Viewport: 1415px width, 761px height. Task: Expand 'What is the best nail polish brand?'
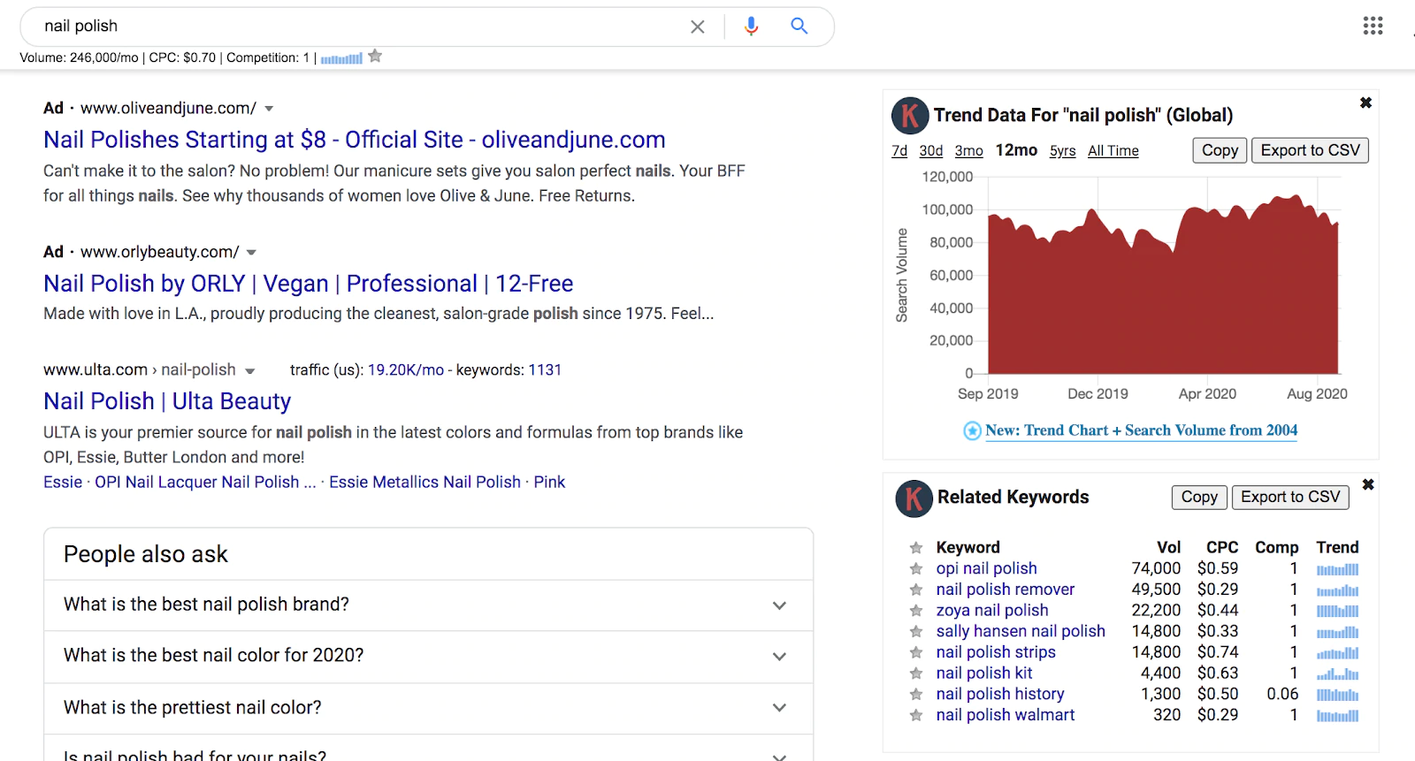(779, 605)
